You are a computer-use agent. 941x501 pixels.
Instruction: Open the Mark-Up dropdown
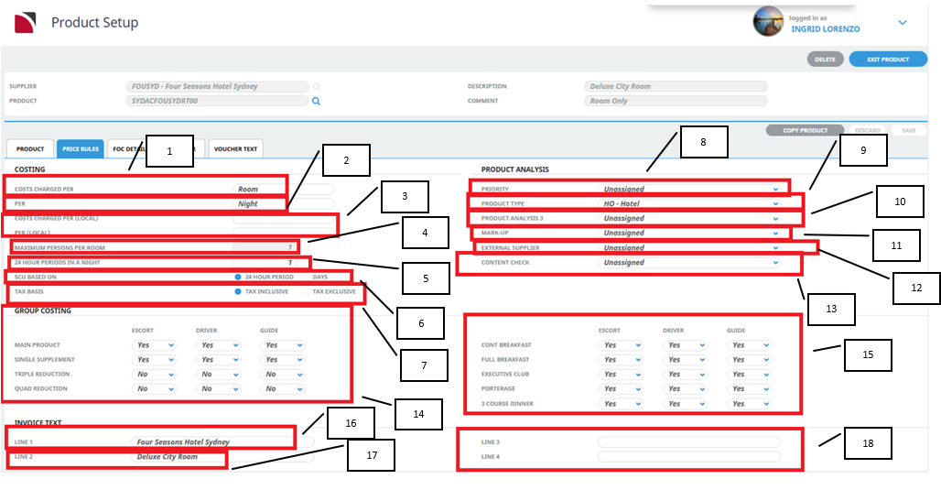point(689,233)
